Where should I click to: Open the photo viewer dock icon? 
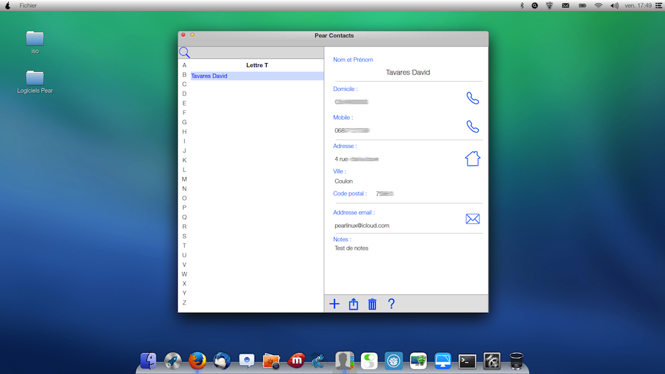(271, 361)
